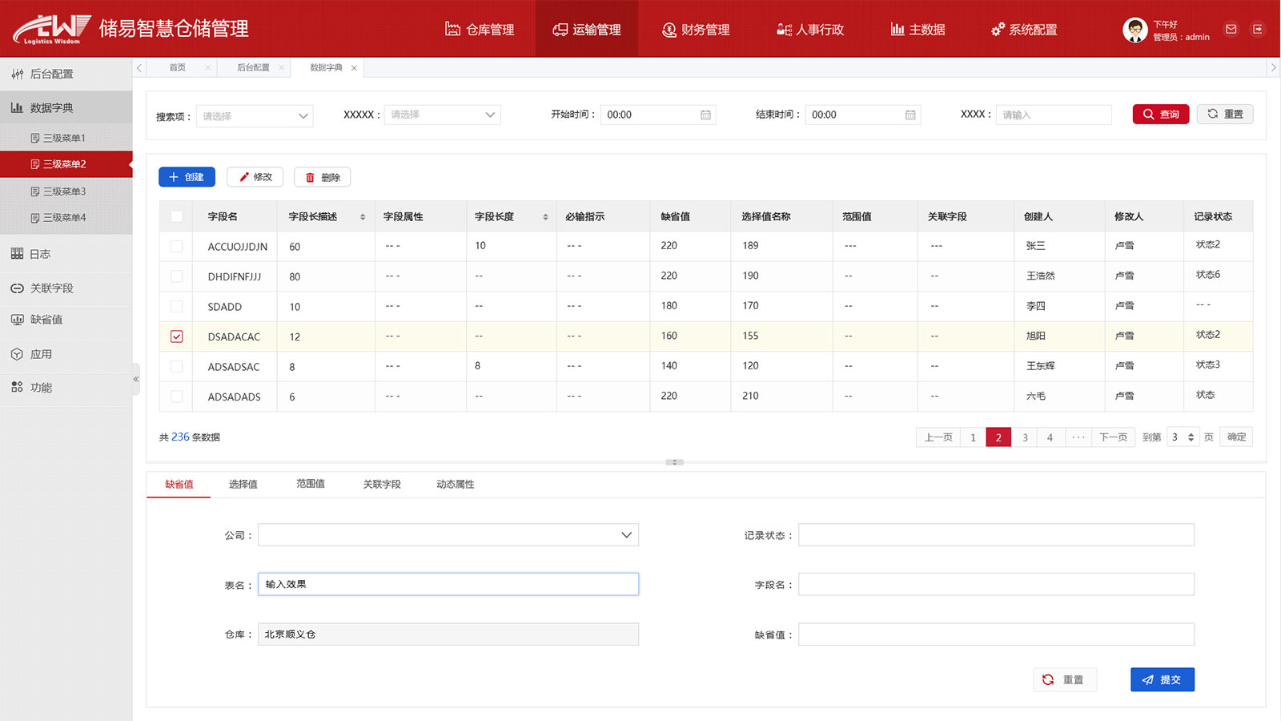This screenshot has height=721, width=1281.
Task: Sort by 字段长度 column arrows
Action: 545,217
